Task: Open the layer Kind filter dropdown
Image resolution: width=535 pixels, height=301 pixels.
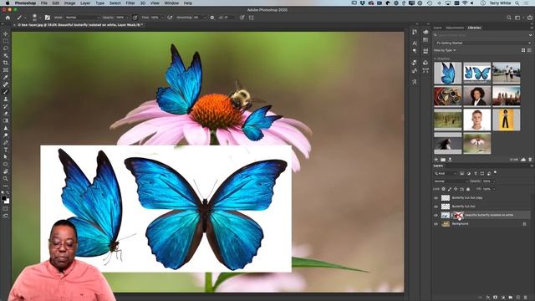Action: point(446,173)
